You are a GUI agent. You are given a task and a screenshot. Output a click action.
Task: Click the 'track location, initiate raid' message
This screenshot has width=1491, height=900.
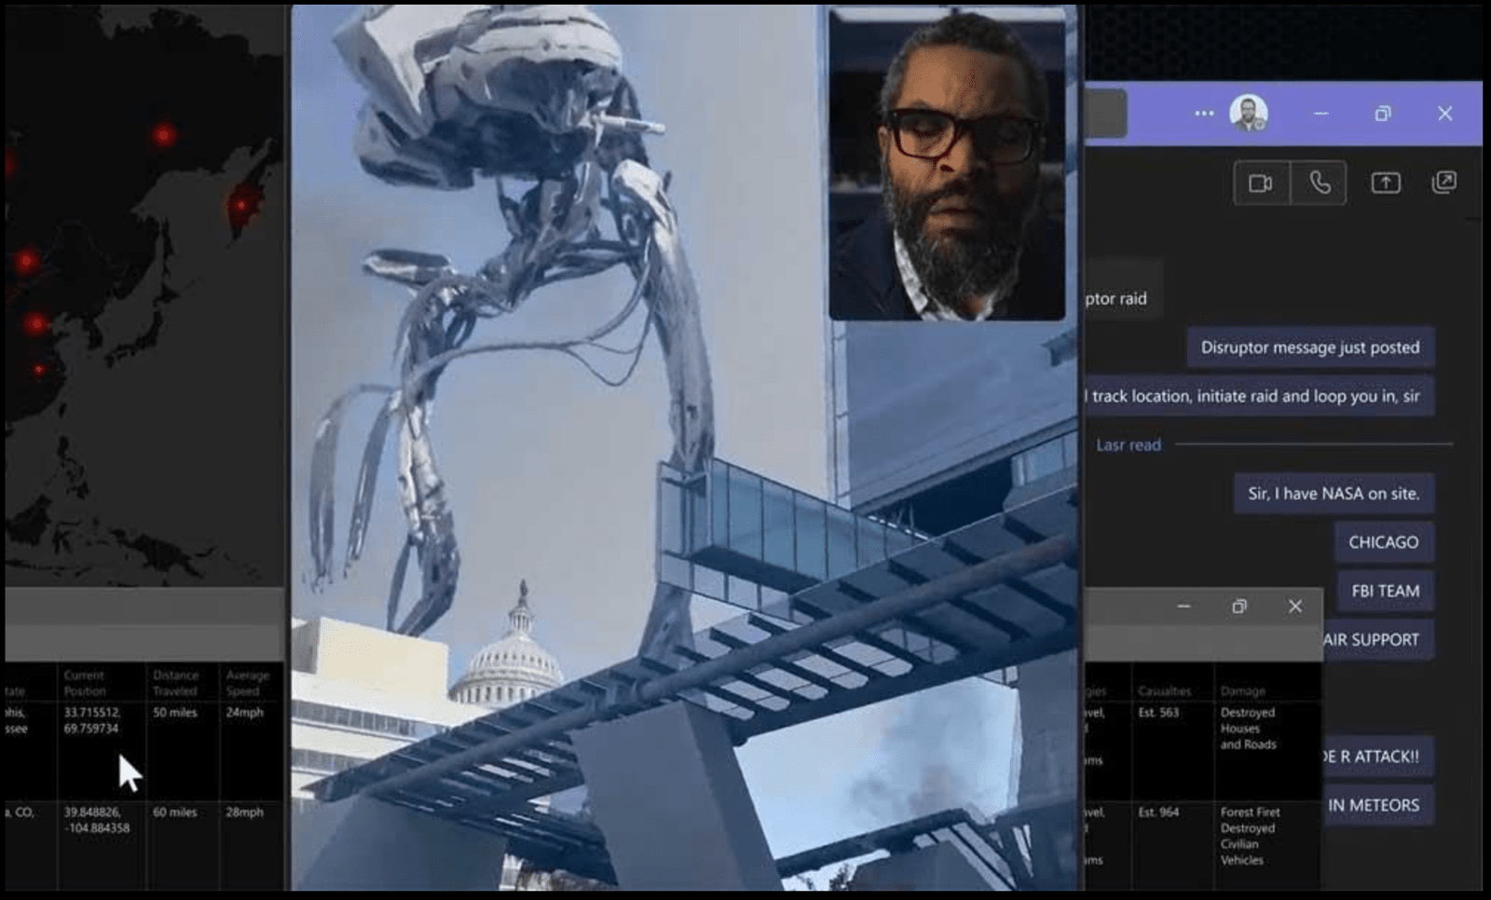pos(1258,396)
